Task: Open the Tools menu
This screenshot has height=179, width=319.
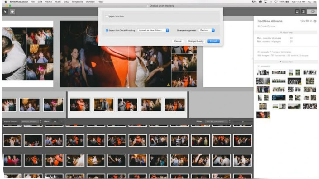Action: pyautogui.click(x=57, y=2)
